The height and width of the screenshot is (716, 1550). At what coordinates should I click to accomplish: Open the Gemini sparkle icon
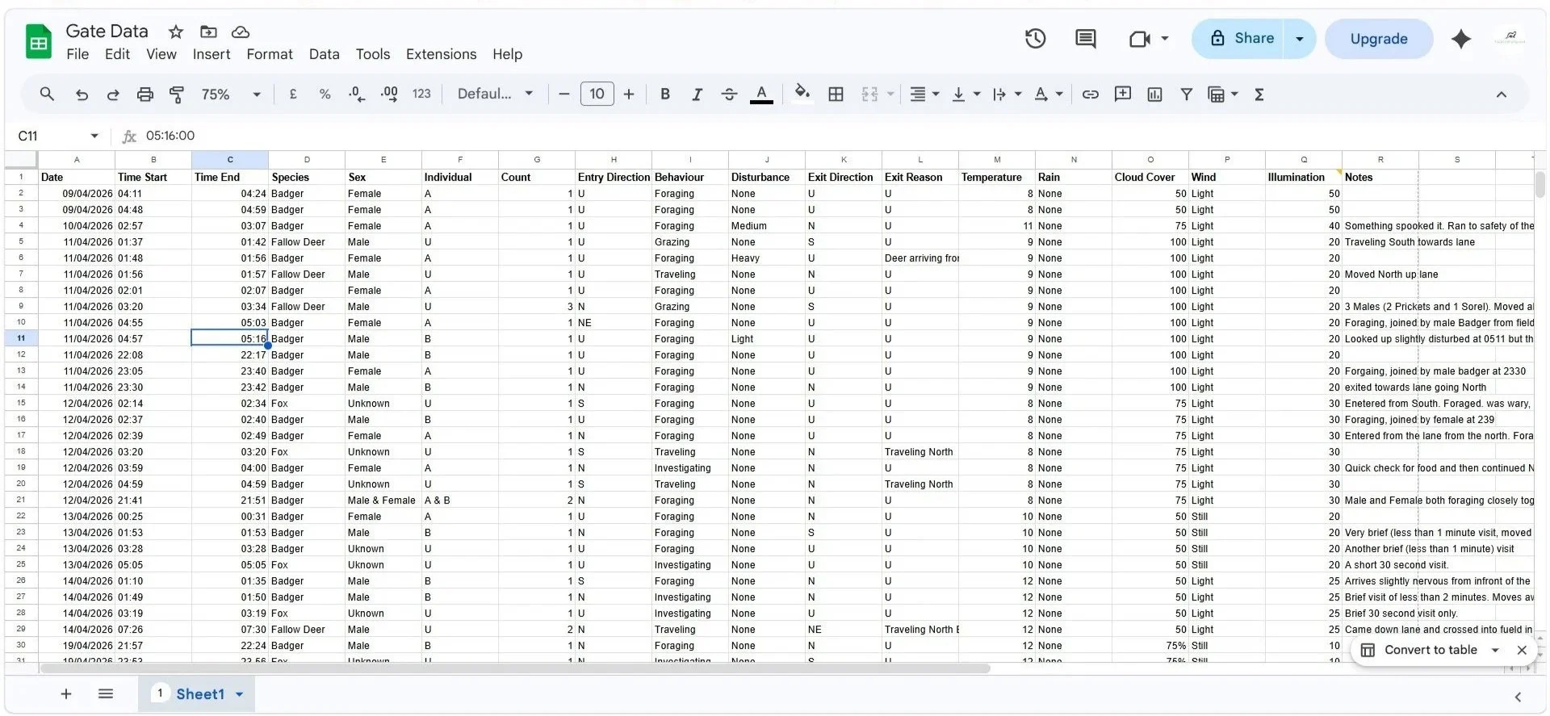point(1460,39)
